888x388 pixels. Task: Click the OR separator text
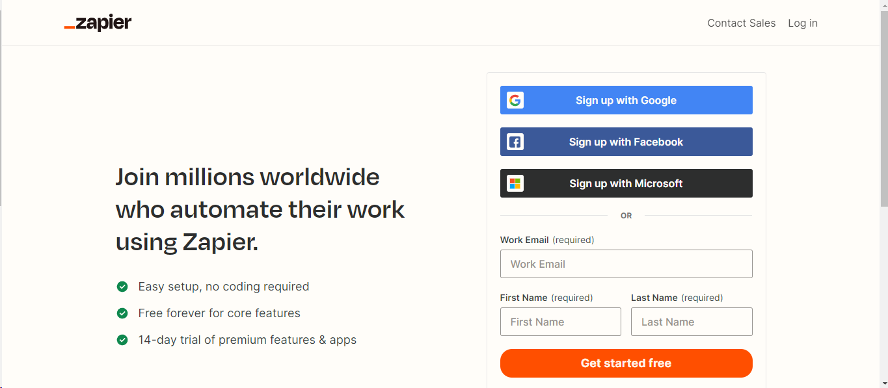click(x=626, y=216)
